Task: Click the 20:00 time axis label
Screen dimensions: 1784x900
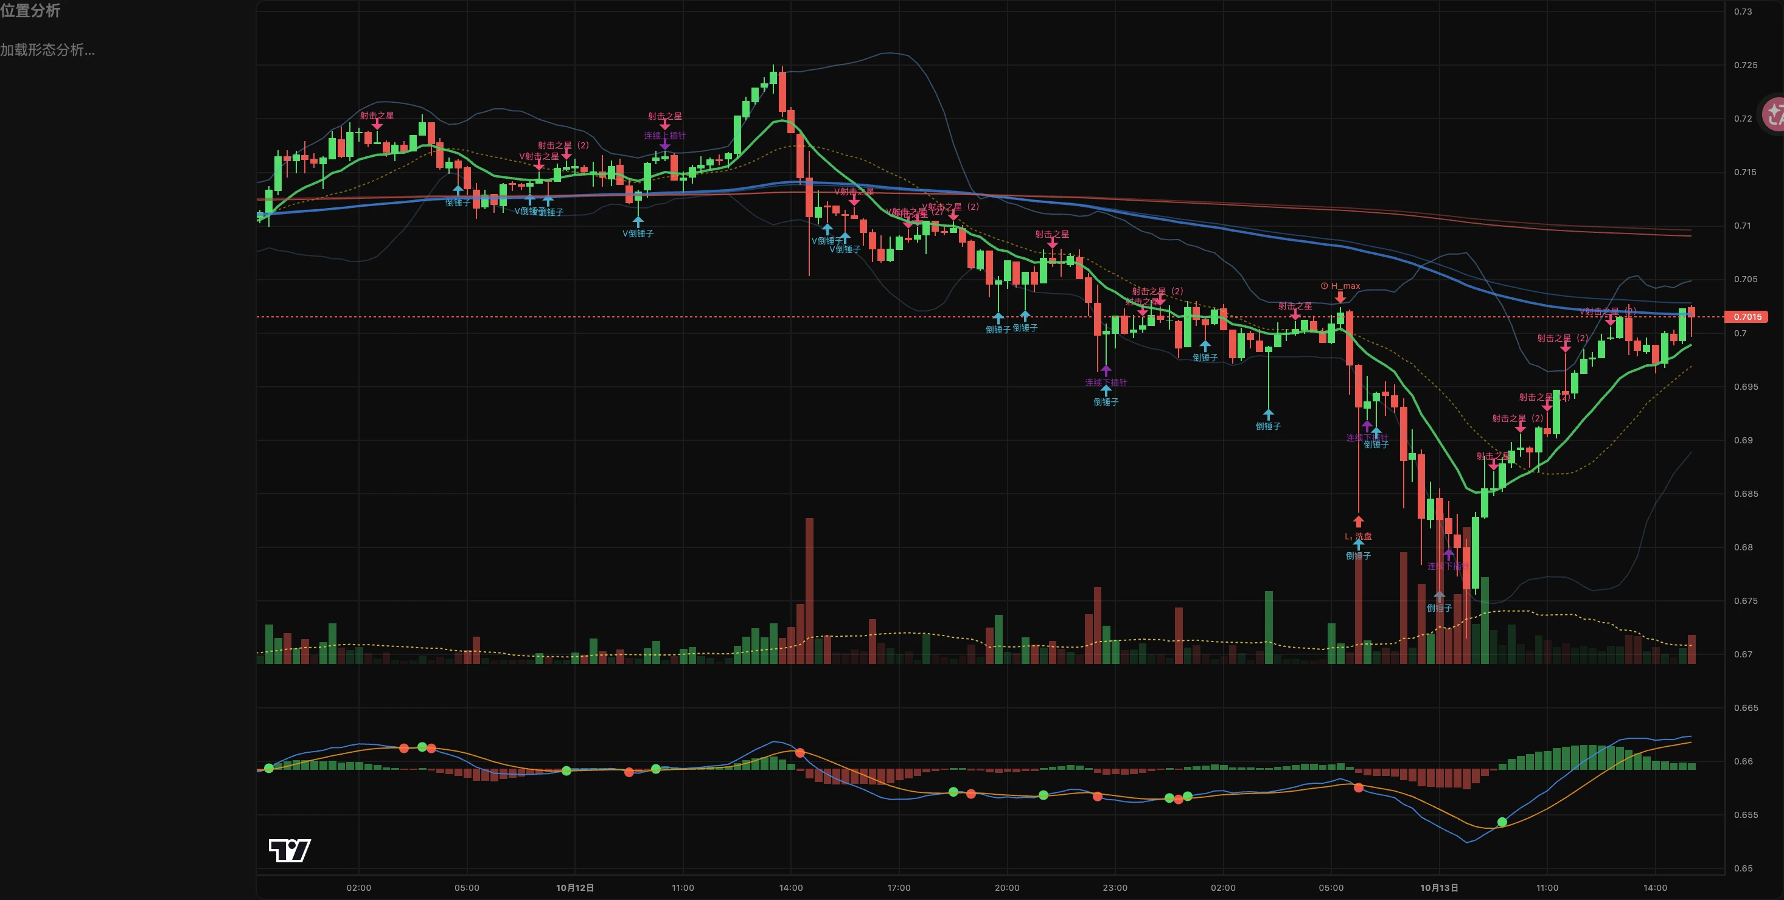Action: click(1007, 888)
